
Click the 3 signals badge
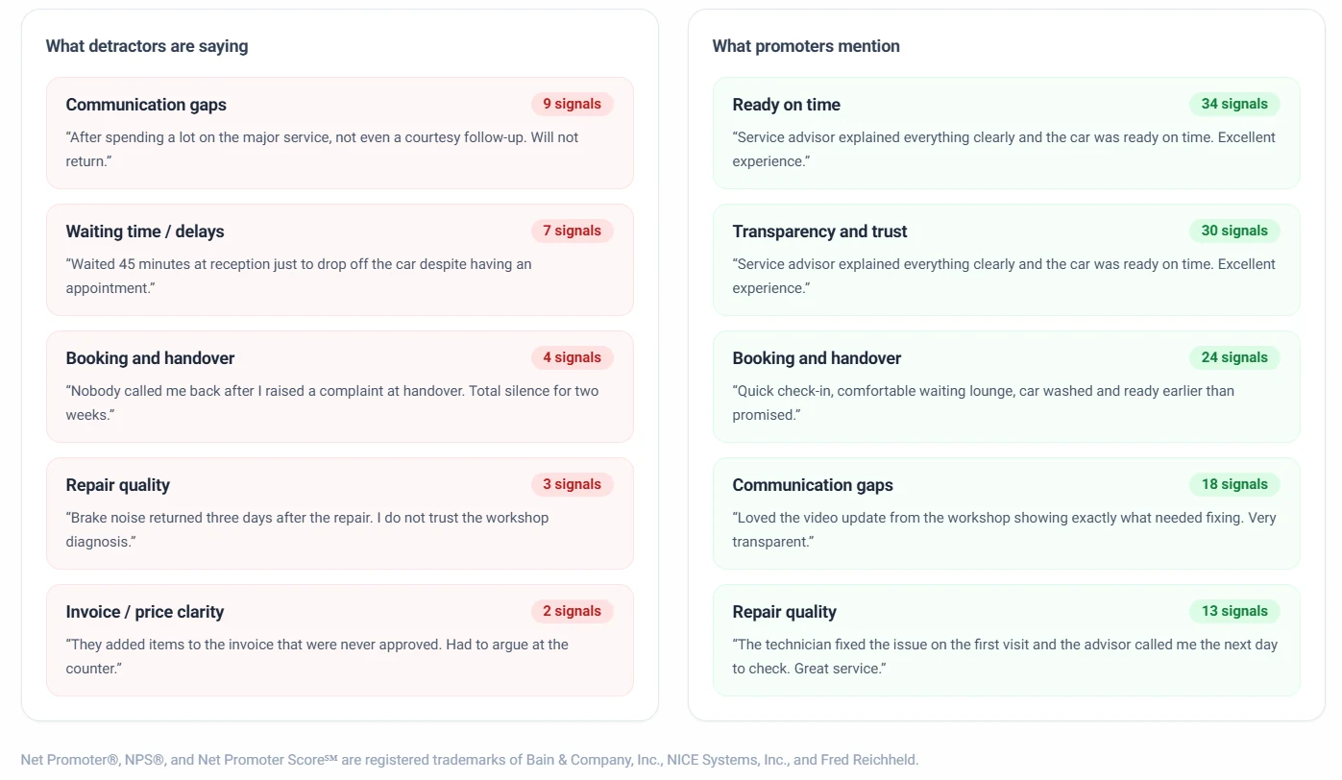tap(572, 484)
